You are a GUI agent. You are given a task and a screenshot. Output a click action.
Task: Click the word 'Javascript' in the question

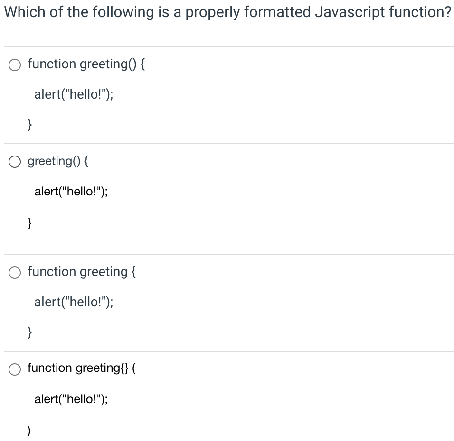pyautogui.click(x=350, y=12)
